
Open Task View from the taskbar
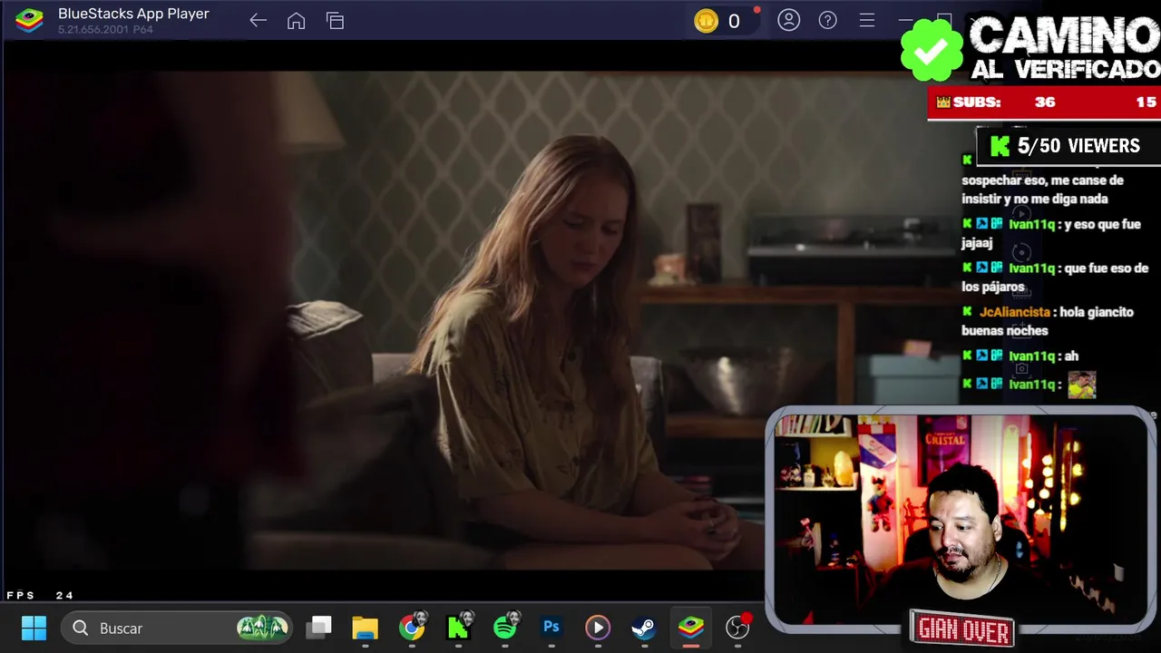point(318,628)
